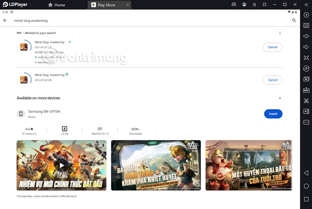Click the mini window mode icon in title bar

[264, 5]
